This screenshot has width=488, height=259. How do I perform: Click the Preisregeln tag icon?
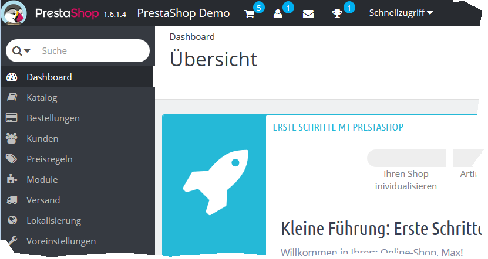pyautogui.click(x=12, y=159)
